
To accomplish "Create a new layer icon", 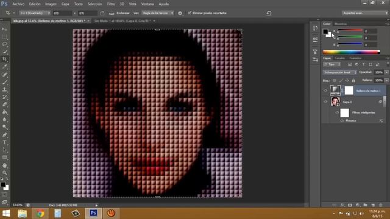I will tap(373, 205).
